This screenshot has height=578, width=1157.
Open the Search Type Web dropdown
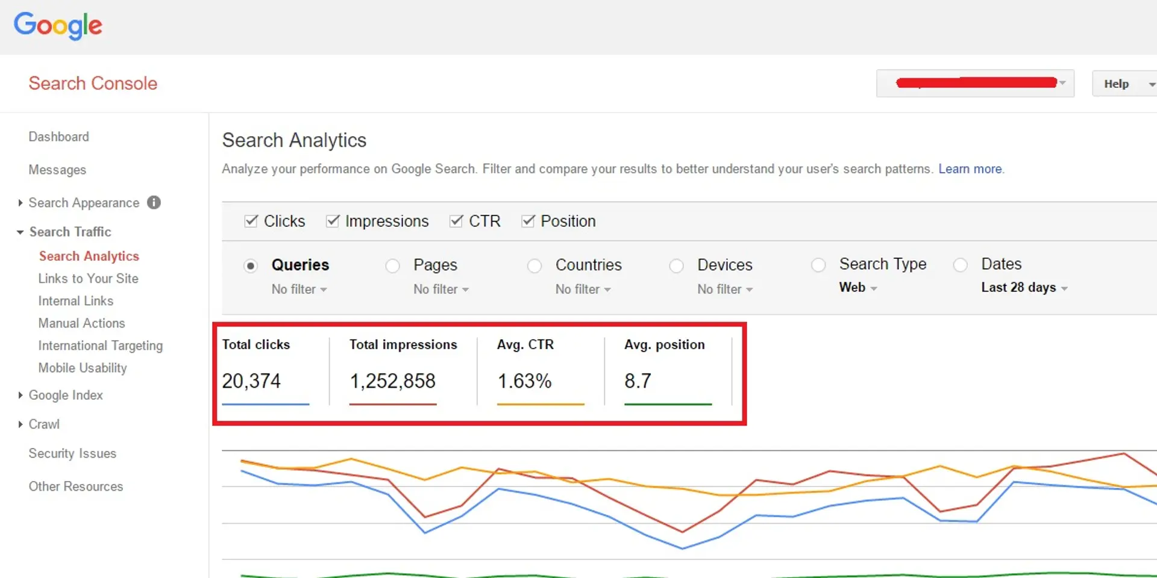click(x=858, y=288)
